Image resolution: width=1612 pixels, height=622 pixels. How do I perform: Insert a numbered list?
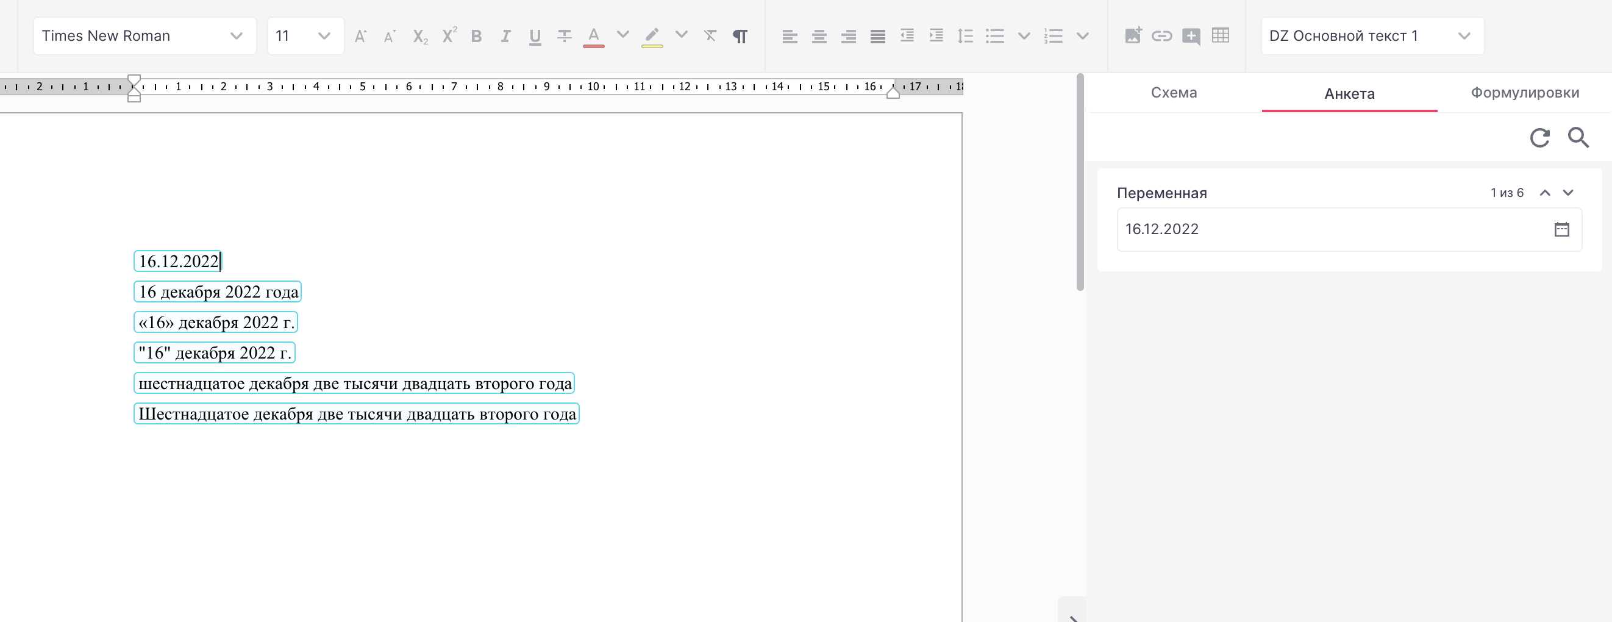(1053, 37)
